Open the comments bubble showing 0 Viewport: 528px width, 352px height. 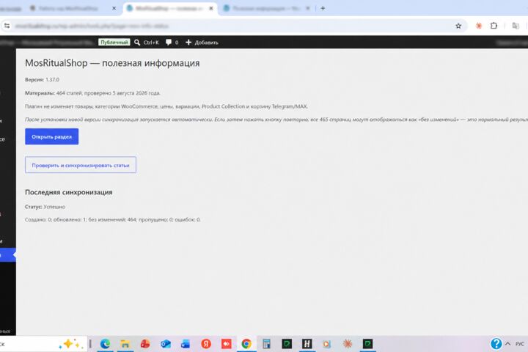pos(172,43)
